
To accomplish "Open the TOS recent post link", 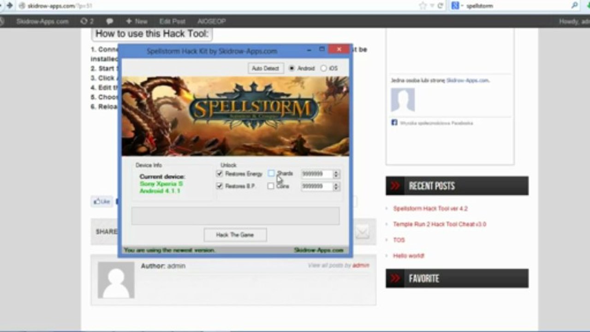I will 399,240.
